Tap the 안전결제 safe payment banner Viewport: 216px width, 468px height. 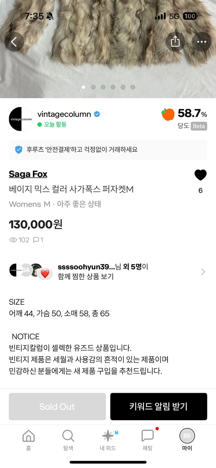(108, 150)
